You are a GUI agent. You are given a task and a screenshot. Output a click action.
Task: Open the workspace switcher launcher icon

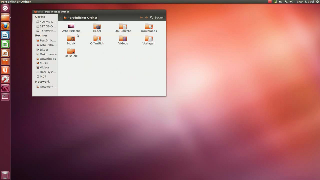pos(5,97)
